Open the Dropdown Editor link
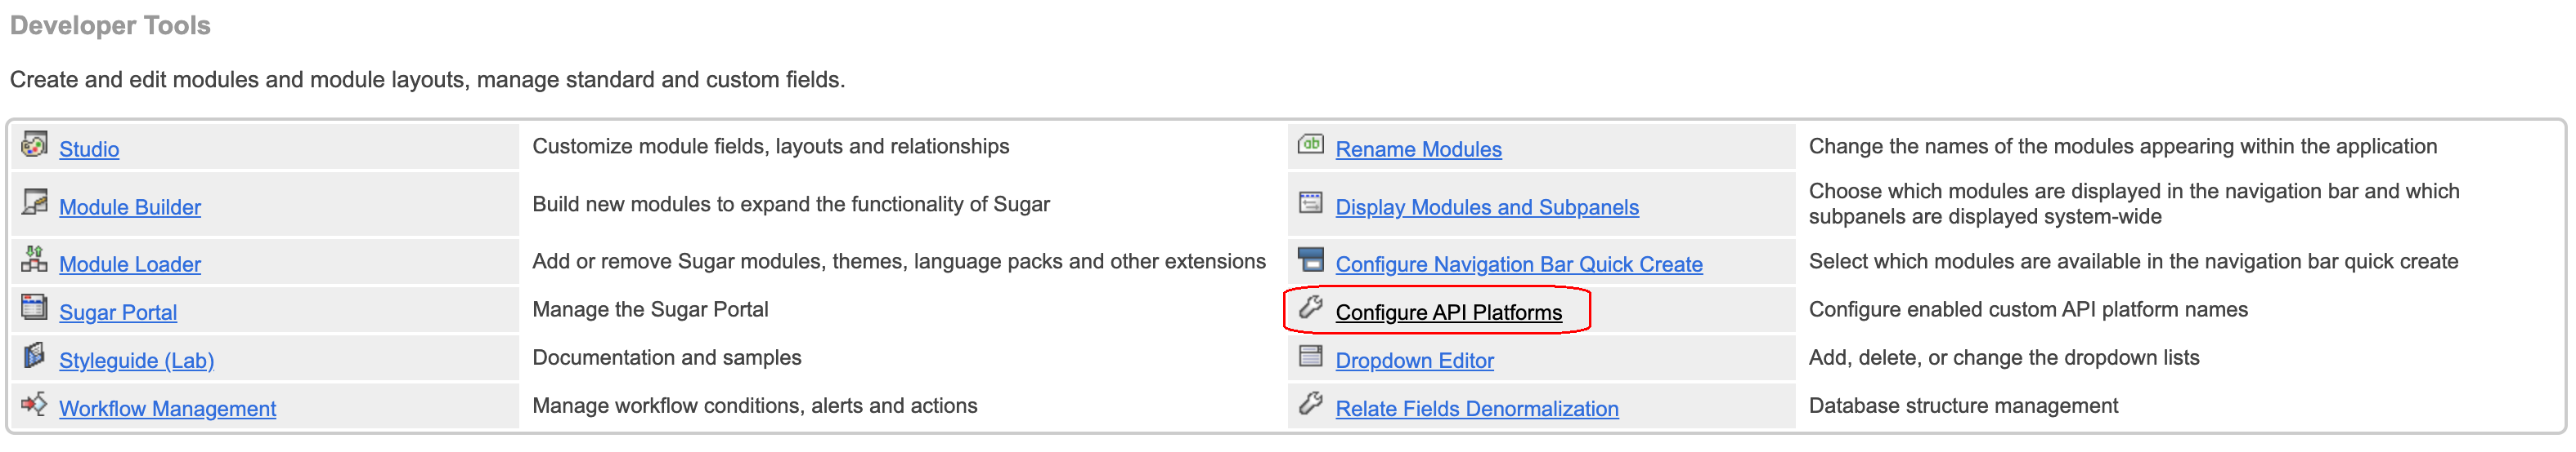The height and width of the screenshot is (452, 2576). click(1414, 360)
